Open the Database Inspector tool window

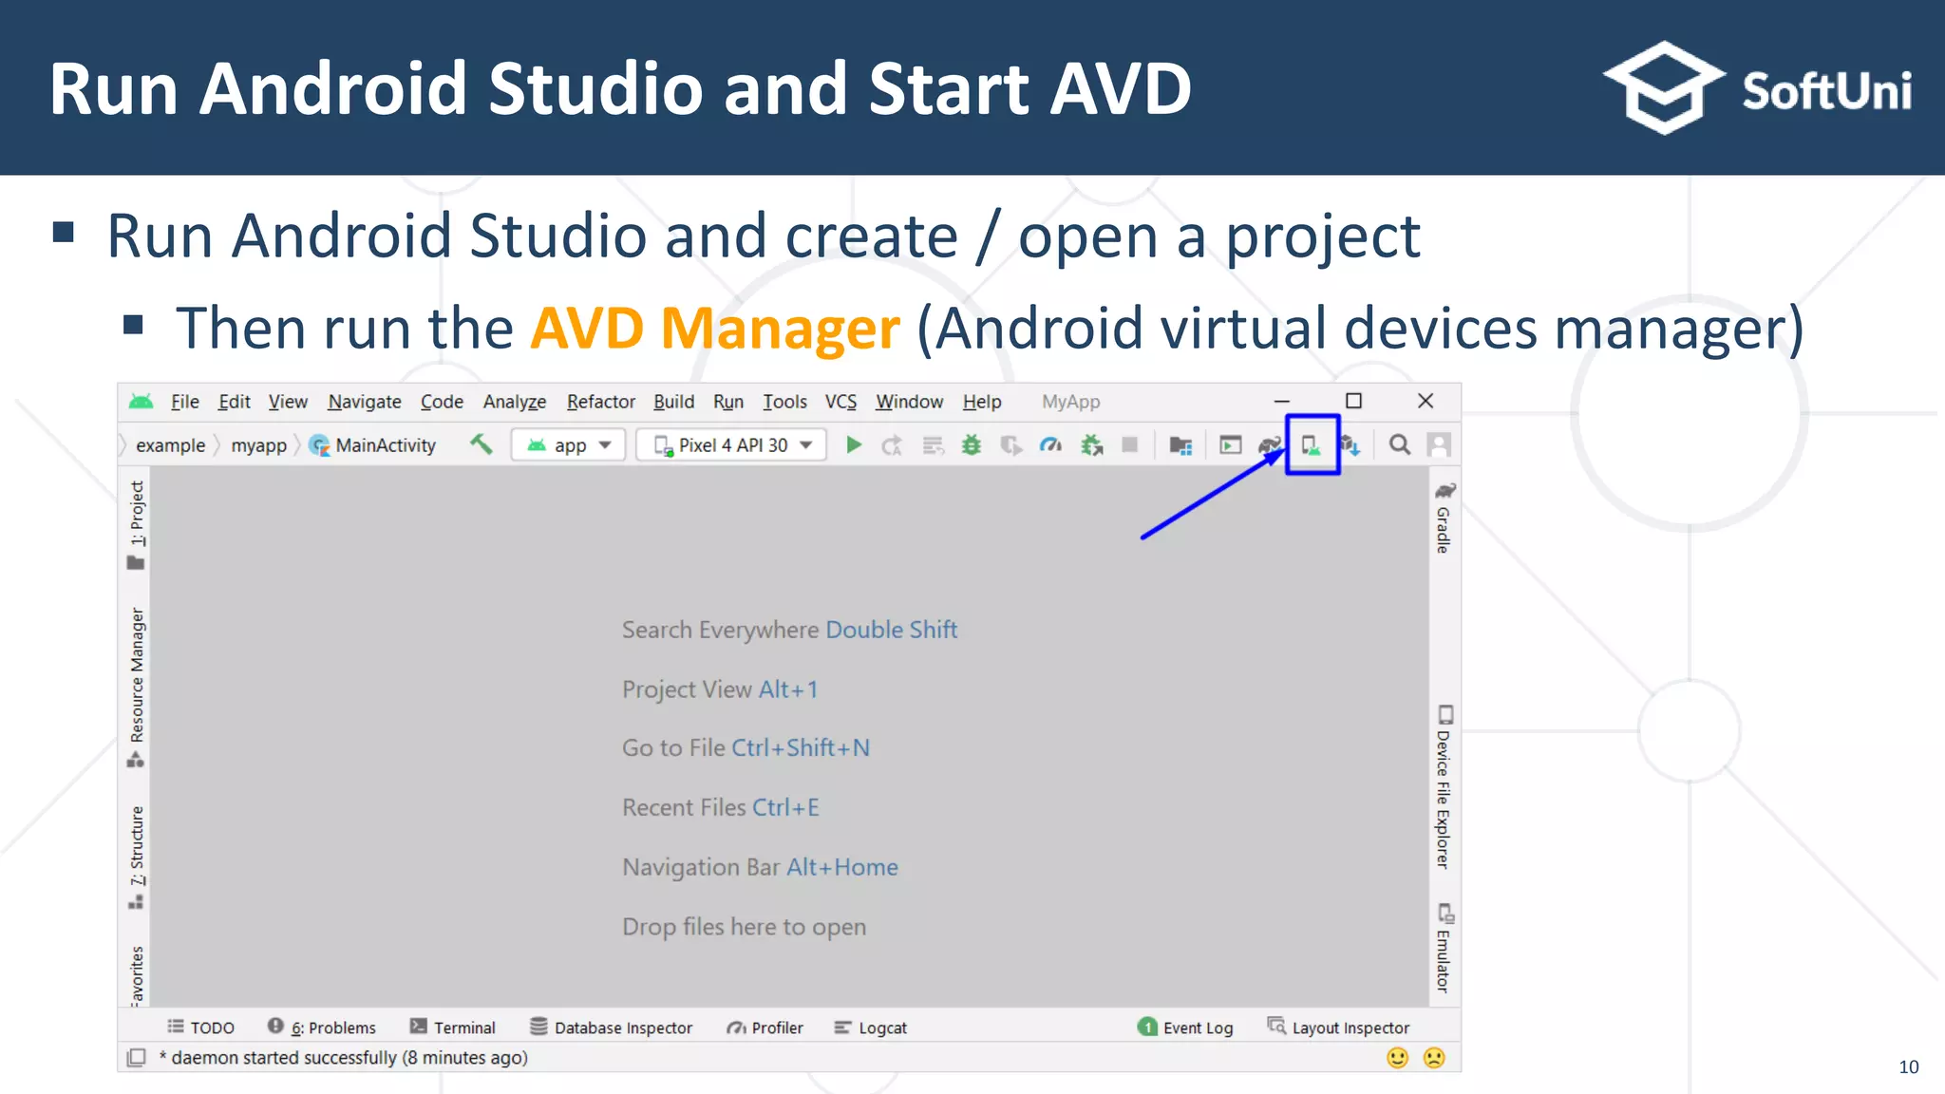point(611,1028)
